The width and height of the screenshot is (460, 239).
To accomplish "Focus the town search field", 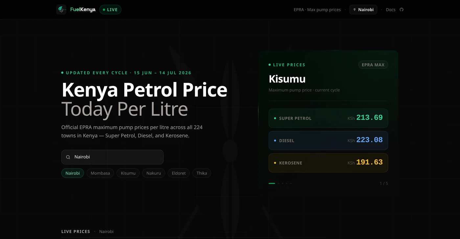I will pyautogui.click(x=112, y=157).
